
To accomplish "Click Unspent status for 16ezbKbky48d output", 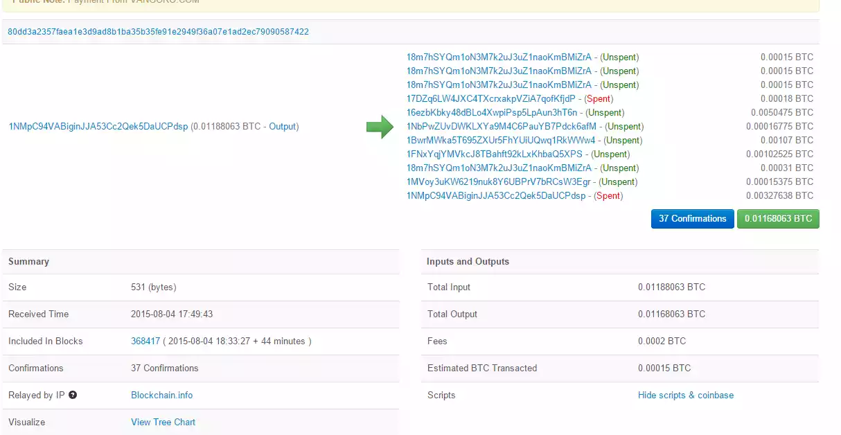I will tap(605, 113).
